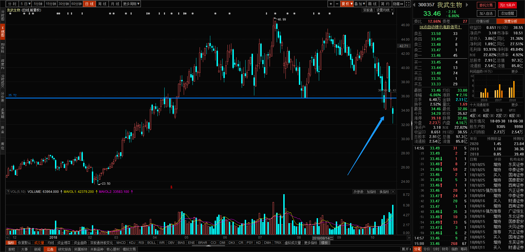This screenshot has width=525, height=252.
Task: Click the red S marker on chart
Action: pyautogui.click(x=171, y=187)
